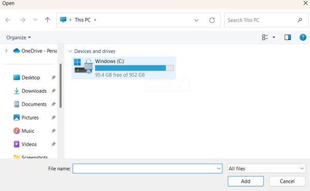Viewport: 310px width, 191px height.
Task: Toggle the preview pane icon
Action: [288, 37]
